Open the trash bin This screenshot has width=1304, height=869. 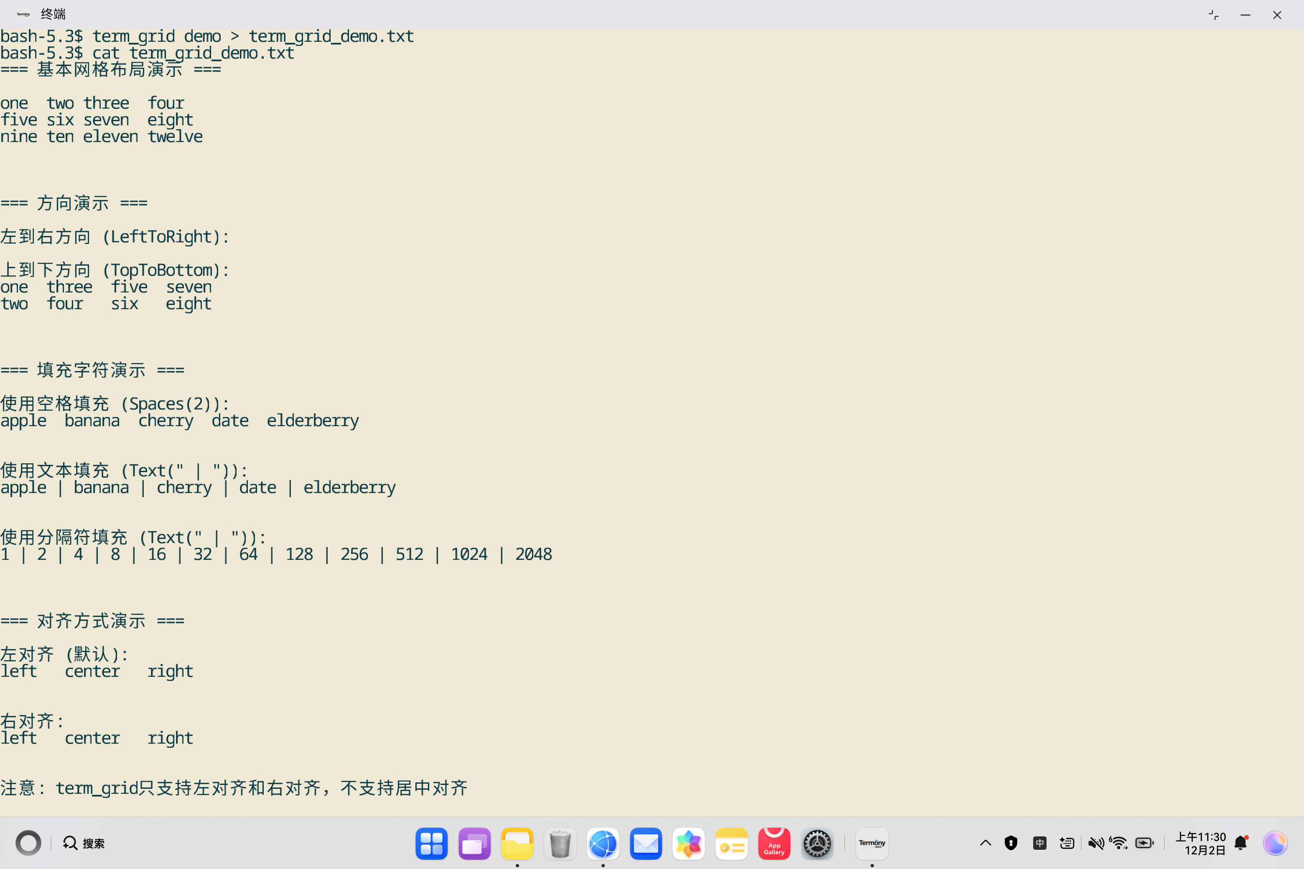click(560, 844)
